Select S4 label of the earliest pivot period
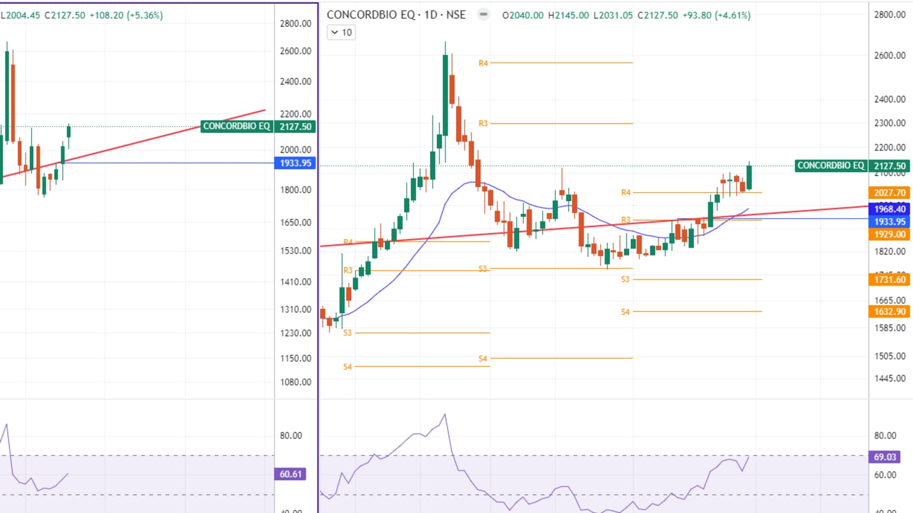 click(348, 367)
